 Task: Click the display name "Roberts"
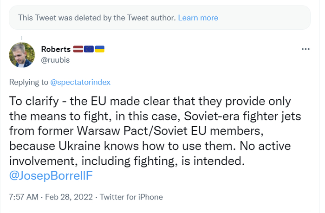(55, 49)
